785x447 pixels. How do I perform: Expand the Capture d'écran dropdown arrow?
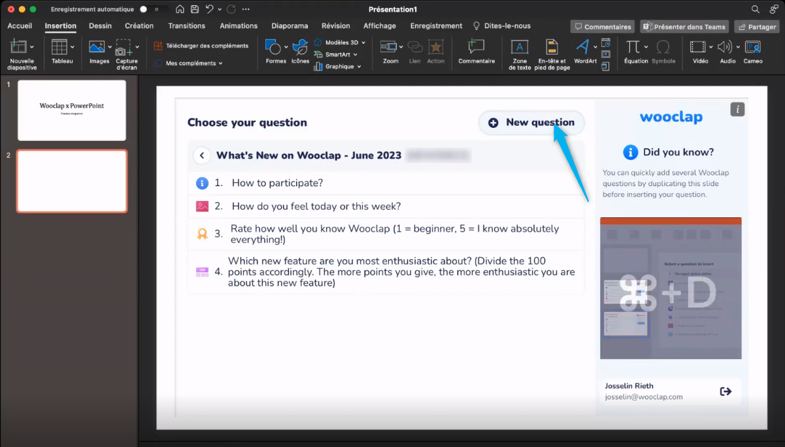137,47
